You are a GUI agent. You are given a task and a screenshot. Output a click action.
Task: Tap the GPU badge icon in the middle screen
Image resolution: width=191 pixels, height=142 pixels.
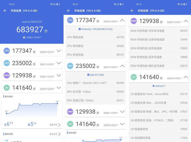tap(70, 66)
